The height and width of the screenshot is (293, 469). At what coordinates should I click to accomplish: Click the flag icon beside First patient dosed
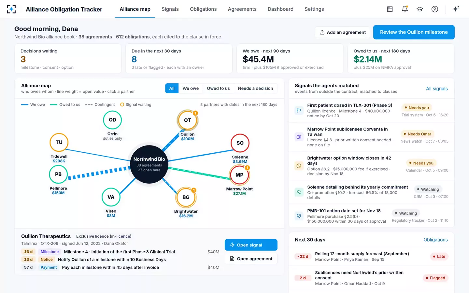[299, 110]
